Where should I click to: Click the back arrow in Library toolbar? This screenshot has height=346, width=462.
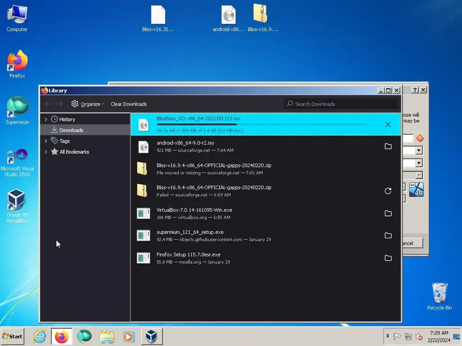tap(48, 104)
